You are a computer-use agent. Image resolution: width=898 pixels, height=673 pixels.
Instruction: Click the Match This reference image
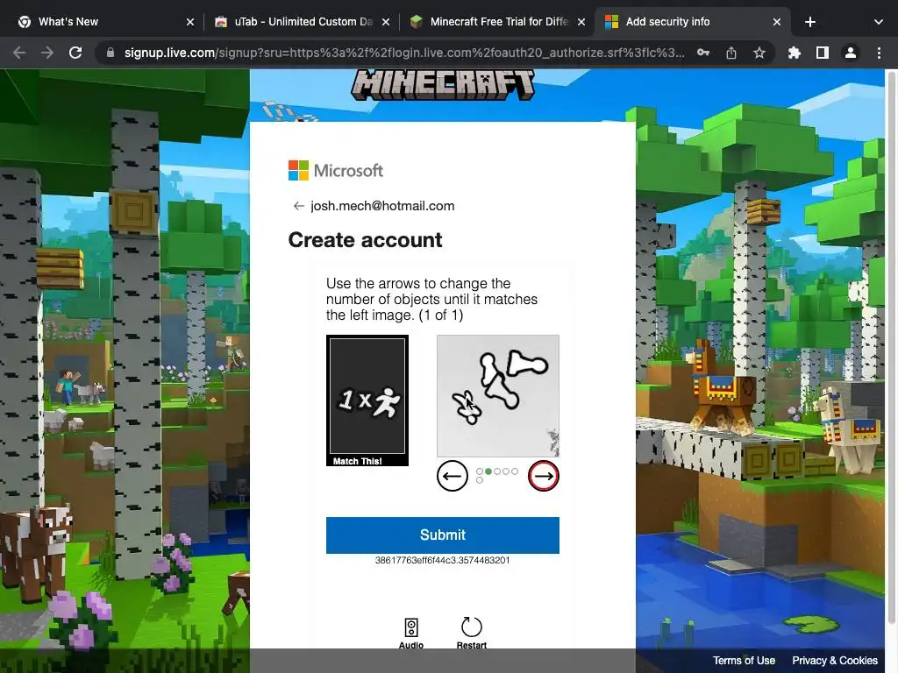tap(367, 400)
